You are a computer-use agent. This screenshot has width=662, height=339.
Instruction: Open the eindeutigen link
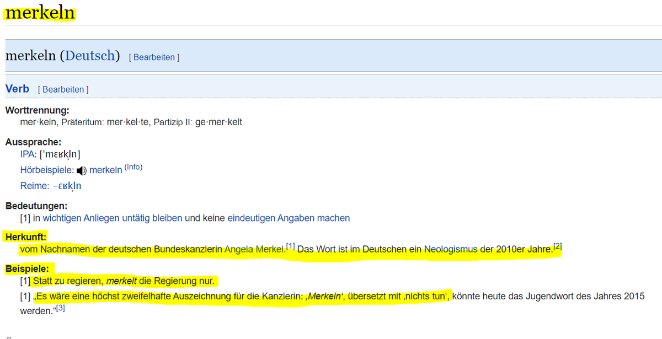tap(251, 218)
